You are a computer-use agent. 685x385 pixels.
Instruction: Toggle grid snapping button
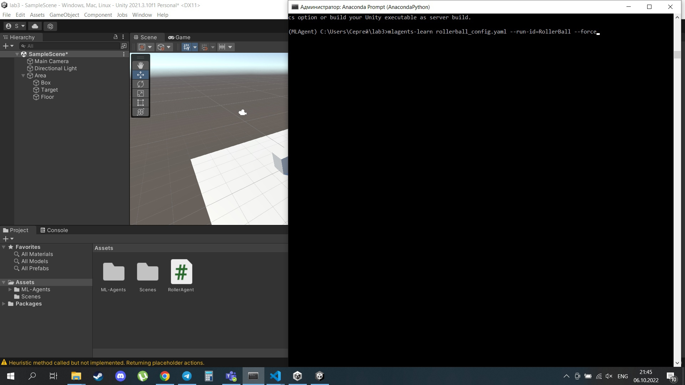coord(204,47)
